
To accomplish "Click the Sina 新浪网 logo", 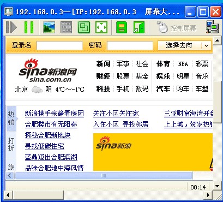I will (47, 70).
